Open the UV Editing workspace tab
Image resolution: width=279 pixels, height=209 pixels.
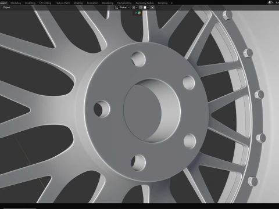pyautogui.click(x=45, y=3)
